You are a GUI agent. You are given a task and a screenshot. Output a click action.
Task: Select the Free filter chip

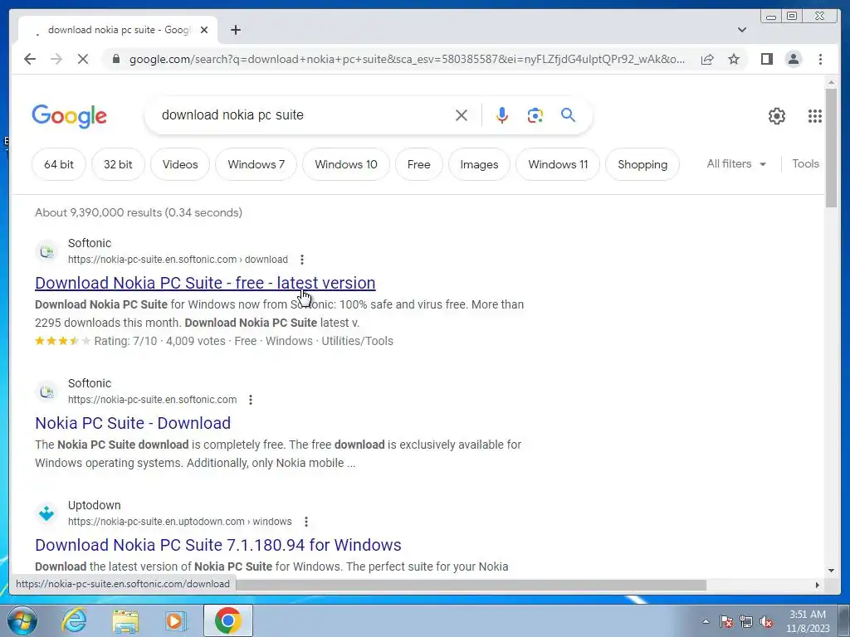click(418, 164)
